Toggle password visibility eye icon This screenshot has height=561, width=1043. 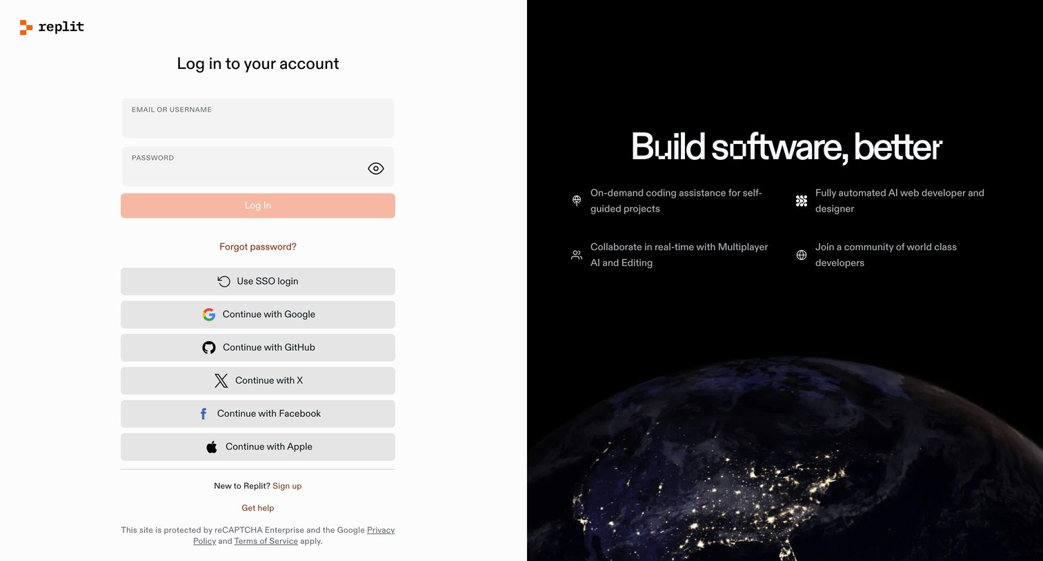pos(376,168)
